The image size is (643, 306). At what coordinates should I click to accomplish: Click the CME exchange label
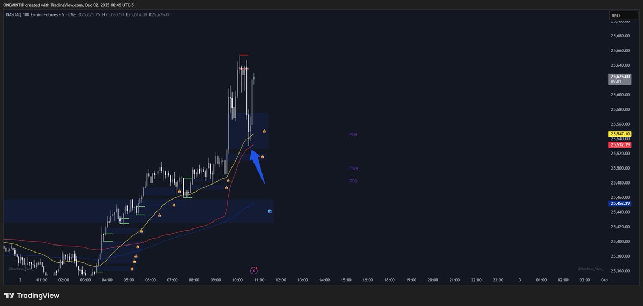(x=71, y=14)
